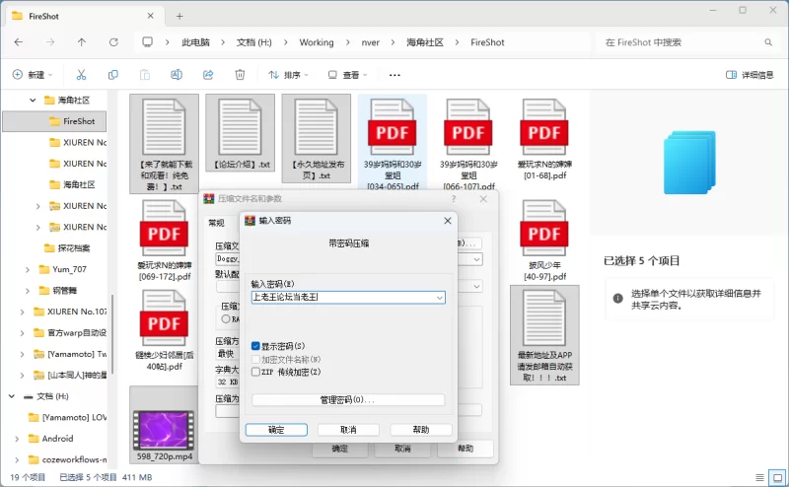789x487 pixels.
Task: Click the refresh button in navigation bar
Action: [x=113, y=42]
